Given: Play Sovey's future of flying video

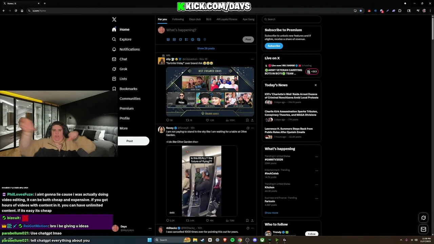Looking at the screenshot, I should (201, 181).
